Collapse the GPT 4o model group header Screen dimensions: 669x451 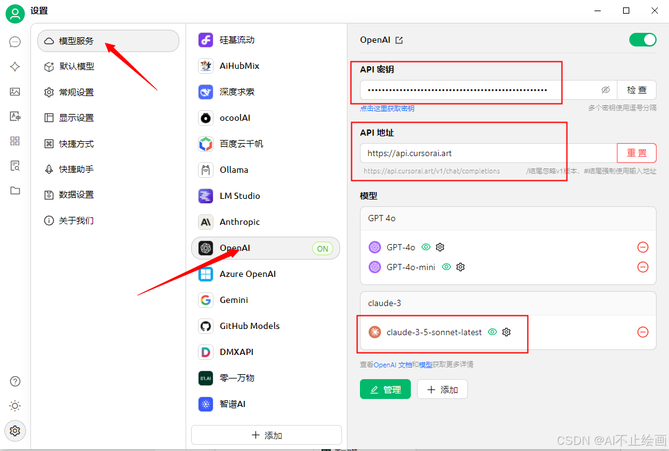(x=508, y=219)
